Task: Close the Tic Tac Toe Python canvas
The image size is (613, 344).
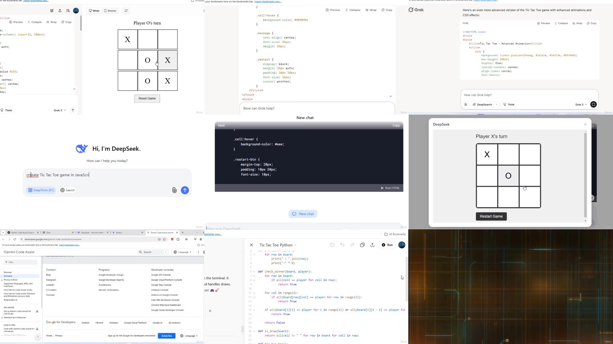Action: tap(251, 245)
